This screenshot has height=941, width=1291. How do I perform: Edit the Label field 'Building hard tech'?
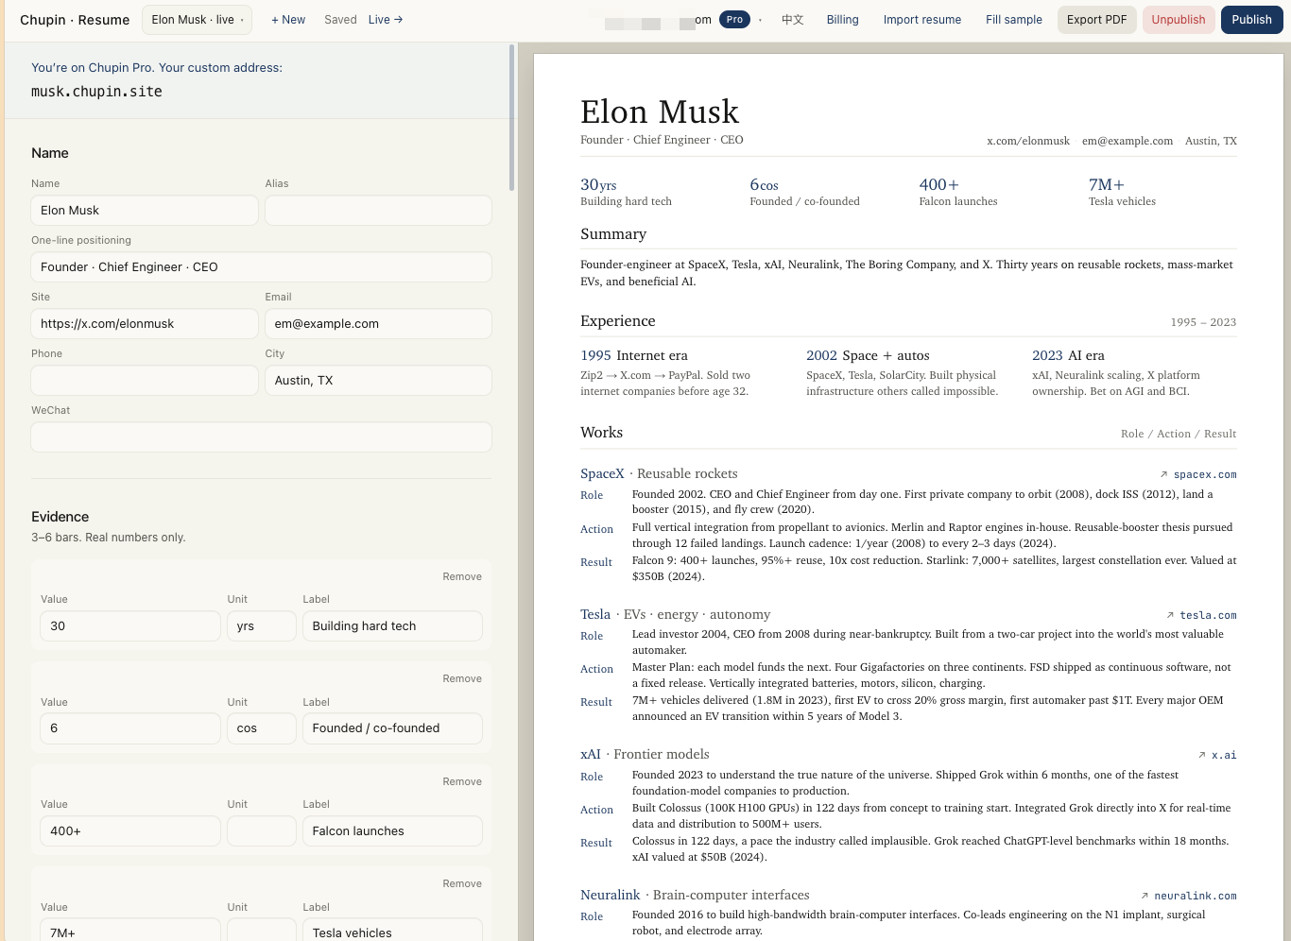392,626
